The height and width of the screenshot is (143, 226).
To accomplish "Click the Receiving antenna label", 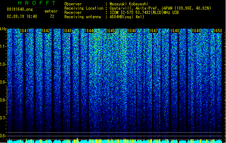I will (83, 17).
